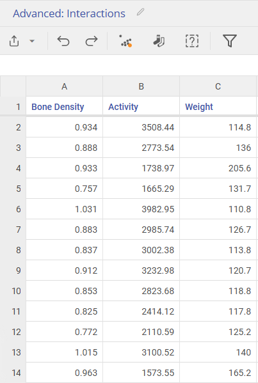This screenshot has width=258, height=383.
Task: Click cell with value 0.888
Action: point(64,148)
